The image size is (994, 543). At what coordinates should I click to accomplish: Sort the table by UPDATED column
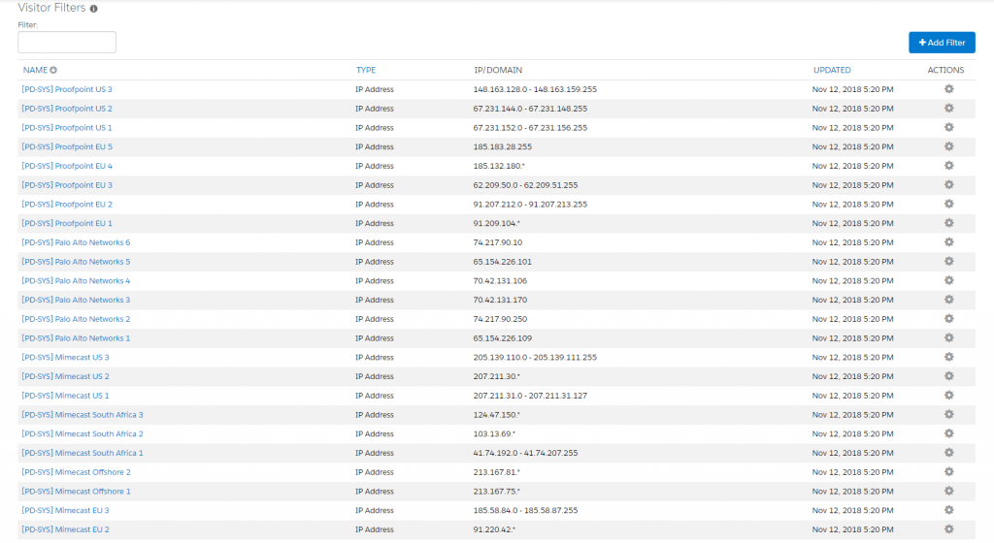[x=832, y=70]
